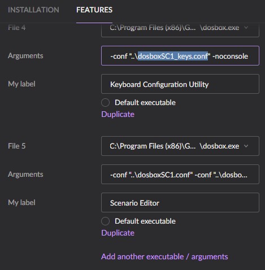Expand the File 4 dosbox.exe combo box

[x=180, y=30]
